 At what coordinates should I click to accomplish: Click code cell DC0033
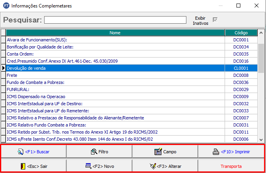pos(241,111)
